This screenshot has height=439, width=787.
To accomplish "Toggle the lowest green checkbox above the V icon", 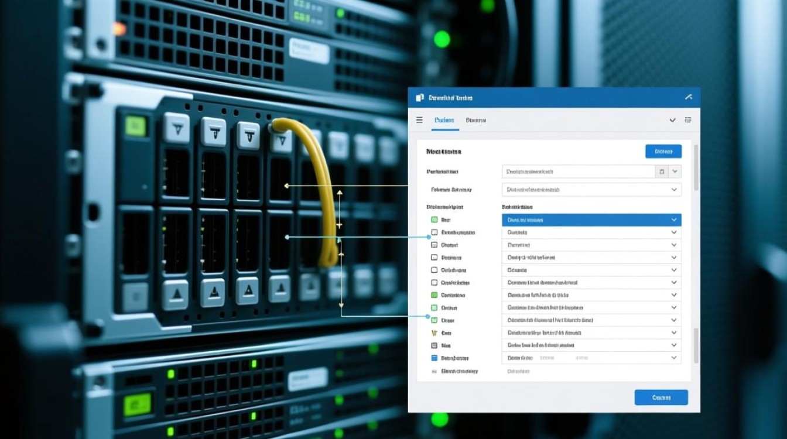I will 434,320.
